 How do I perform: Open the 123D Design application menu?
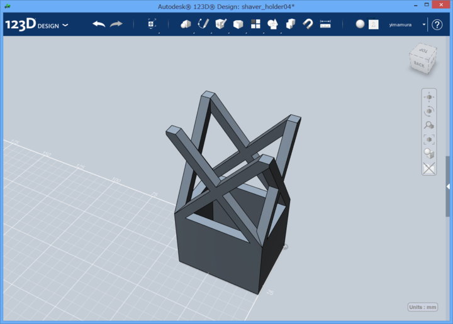pos(36,24)
